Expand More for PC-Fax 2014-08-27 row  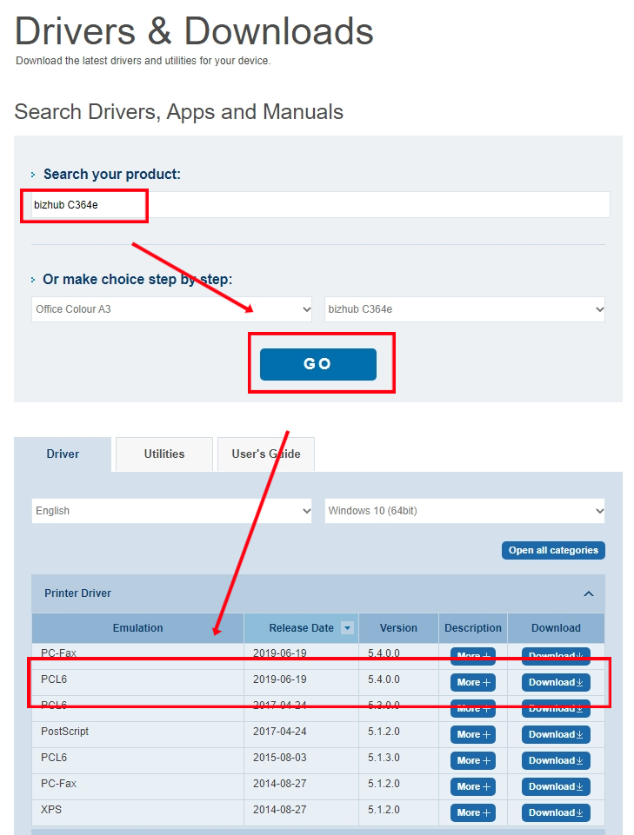473,786
